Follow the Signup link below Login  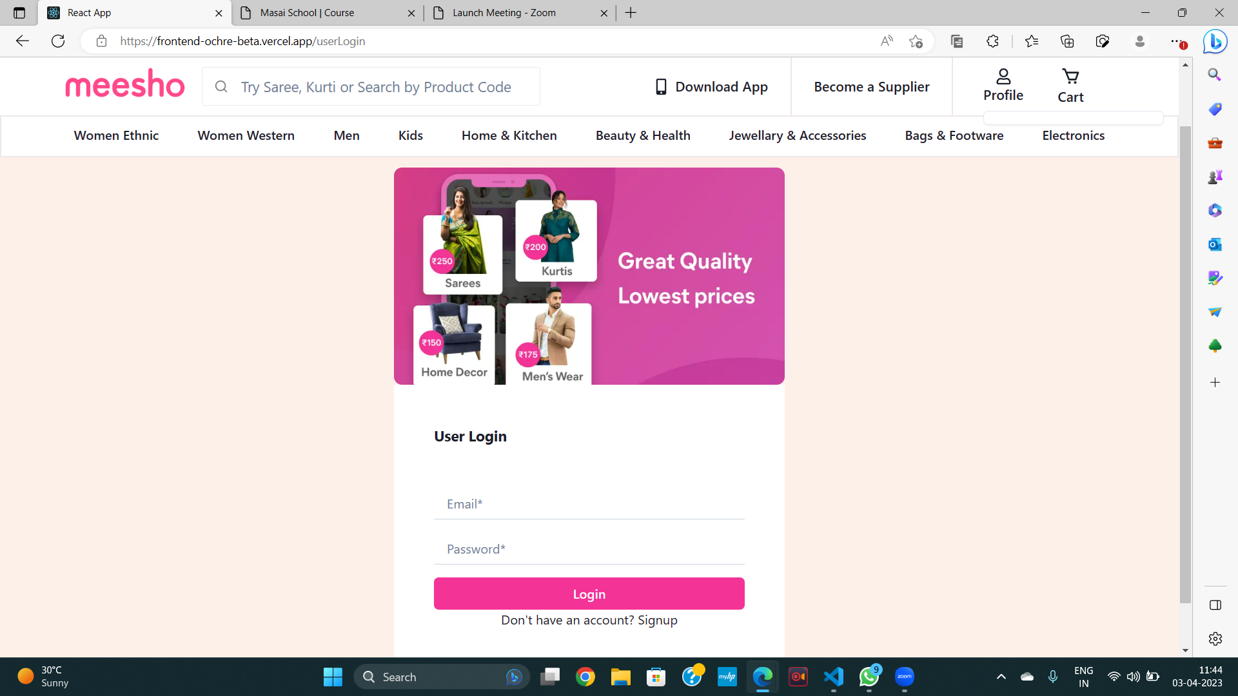(x=657, y=620)
